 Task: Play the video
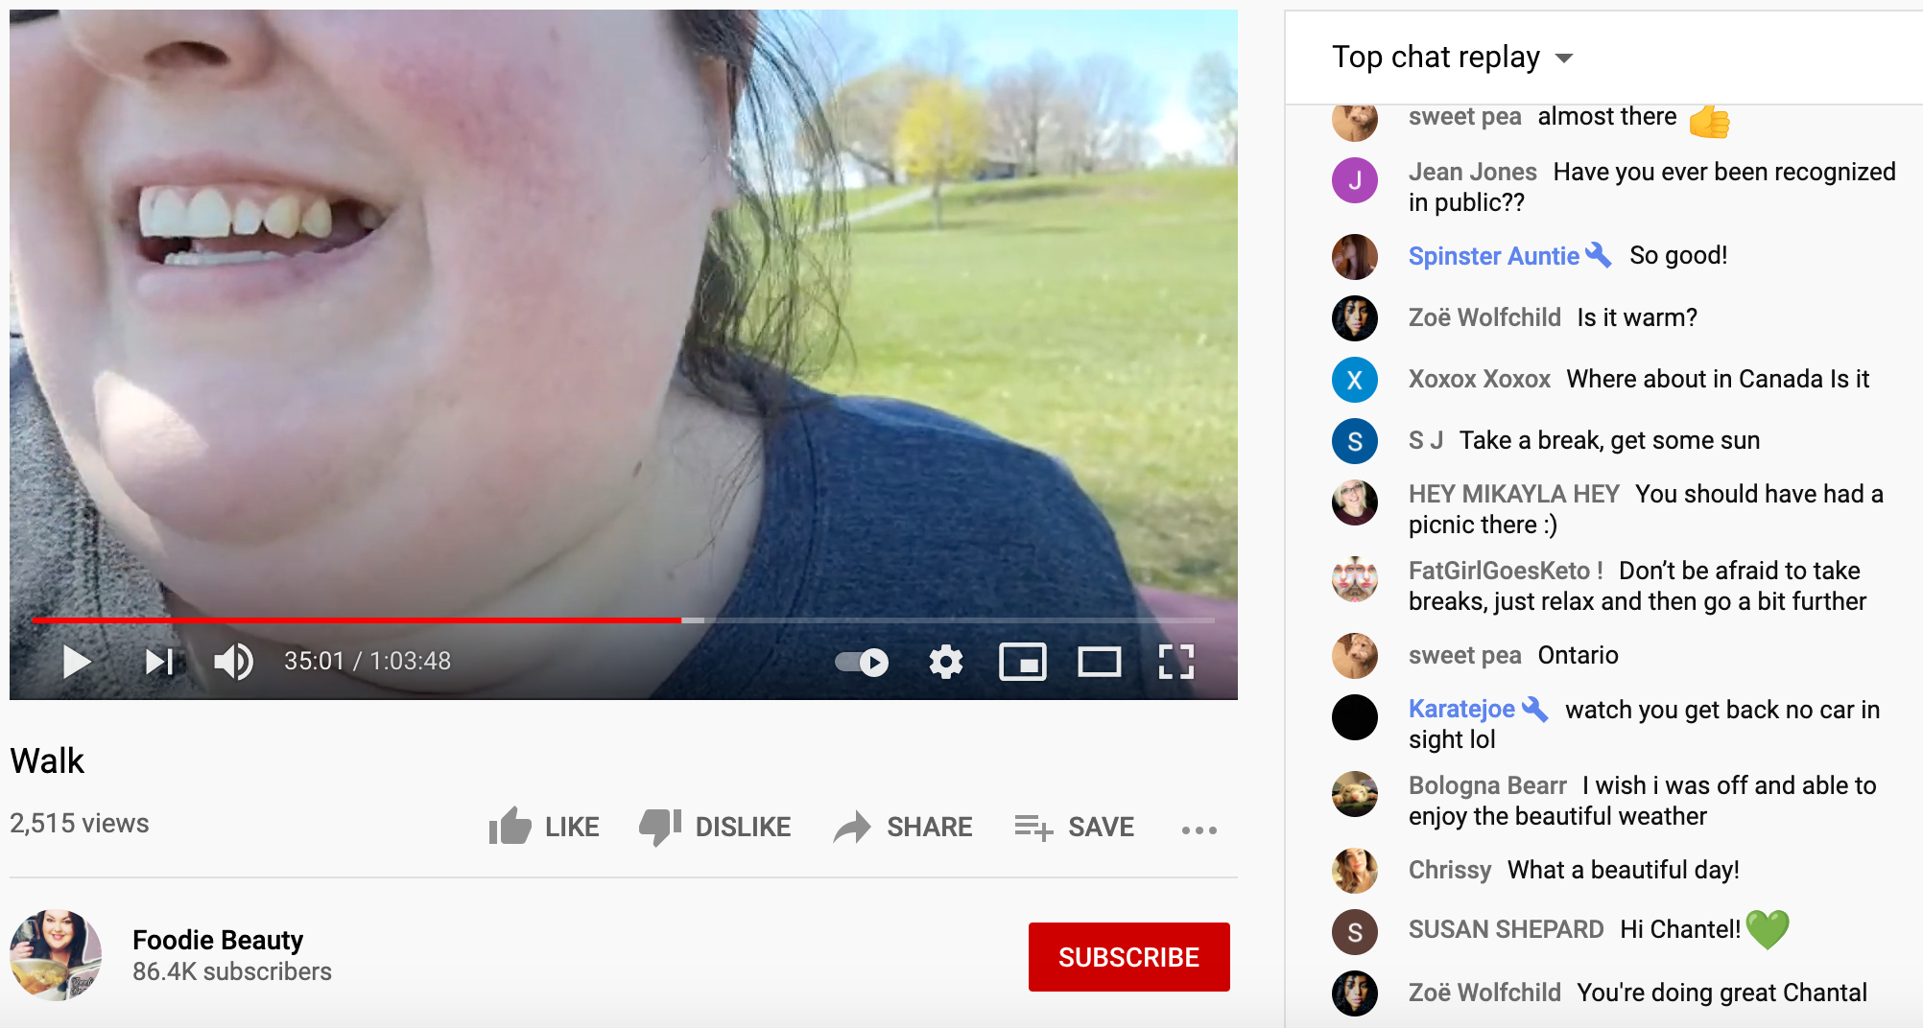click(76, 662)
